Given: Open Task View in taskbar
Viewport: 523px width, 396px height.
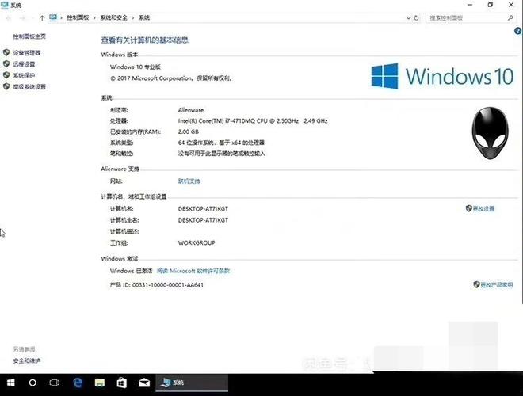Looking at the screenshot, I should pyautogui.click(x=55, y=383).
